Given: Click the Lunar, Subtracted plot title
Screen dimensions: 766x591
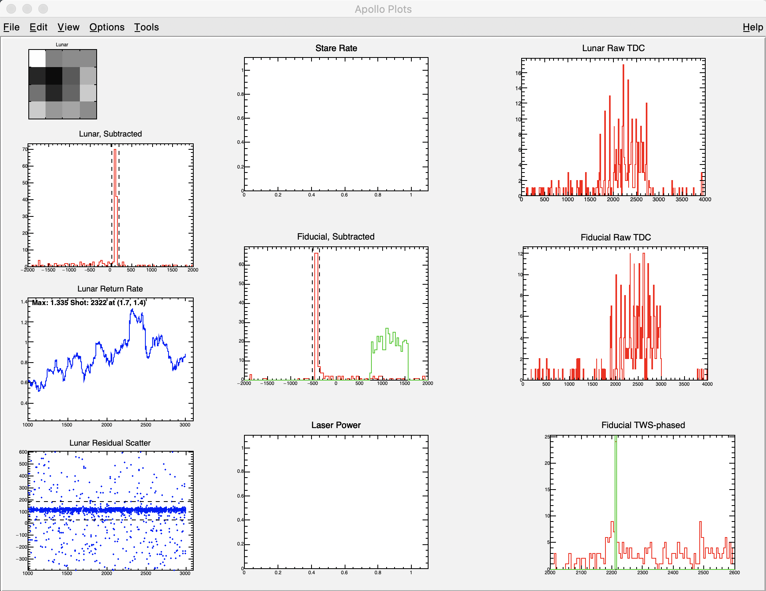Looking at the screenshot, I should click(110, 134).
